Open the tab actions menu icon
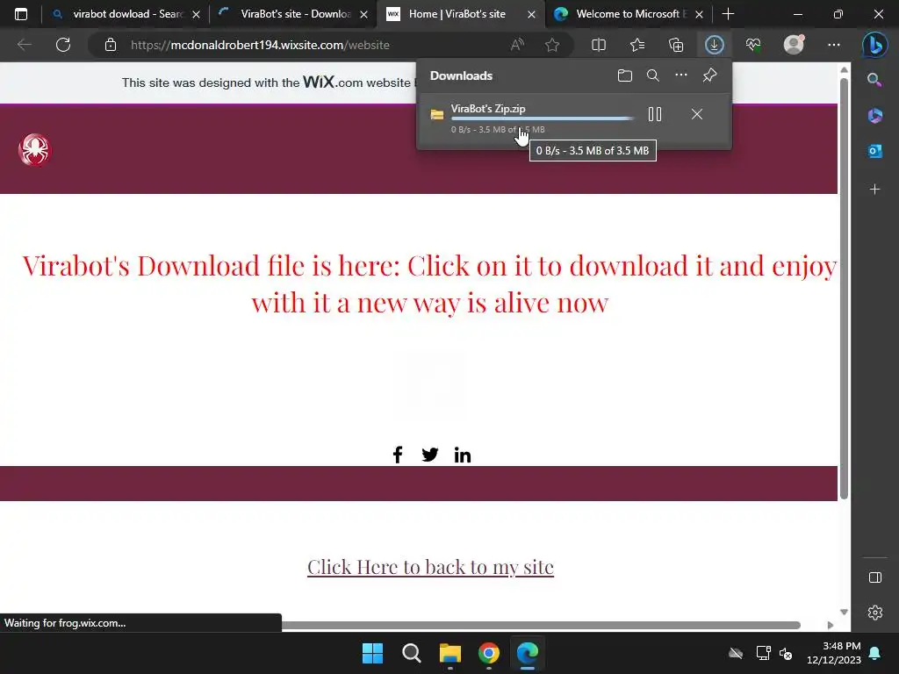This screenshot has width=899, height=674. [x=21, y=14]
